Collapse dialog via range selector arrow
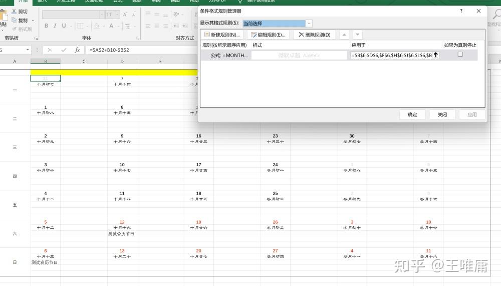Screen dimensions: 501x286 (435, 55)
